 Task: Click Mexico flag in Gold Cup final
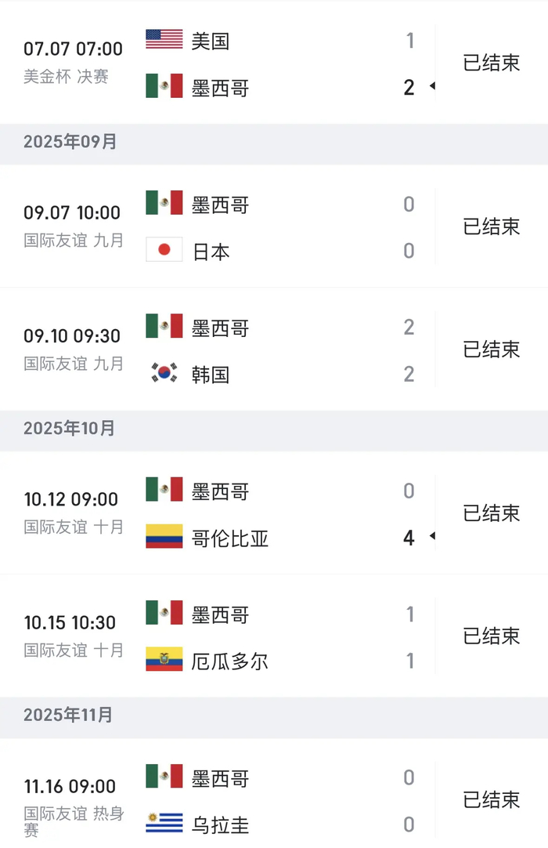pos(164,86)
